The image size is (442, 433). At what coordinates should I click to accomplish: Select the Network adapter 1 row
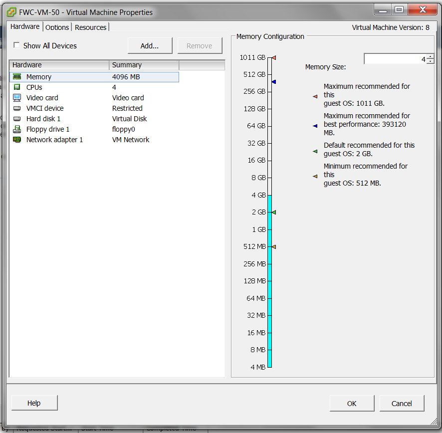coord(94,140)
